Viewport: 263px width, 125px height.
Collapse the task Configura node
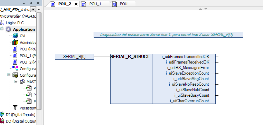click(x=9, y=75)
